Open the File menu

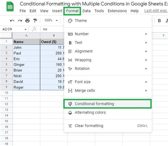click(23, 11)
